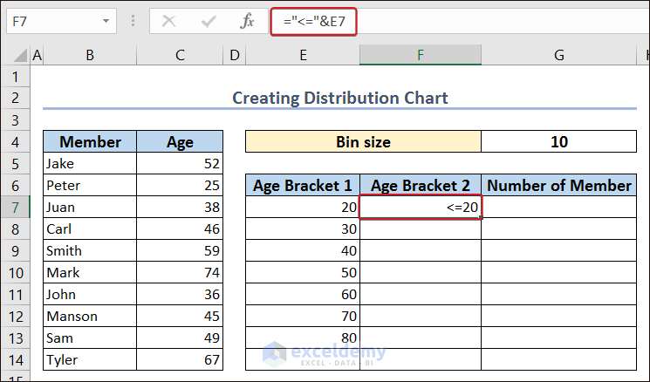Screen dimensions: 650x382
Task: Select the Creating Distribution Chart title cell
Action: [x=340, y=98]
